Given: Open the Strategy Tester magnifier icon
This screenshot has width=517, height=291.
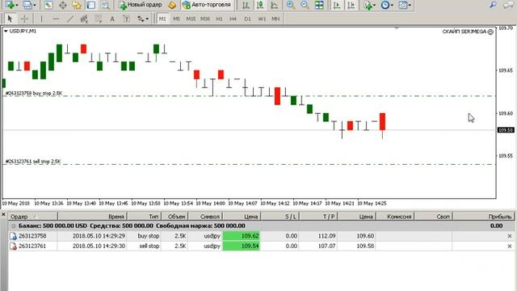Looking at the screenshot, I should (105, 5).
